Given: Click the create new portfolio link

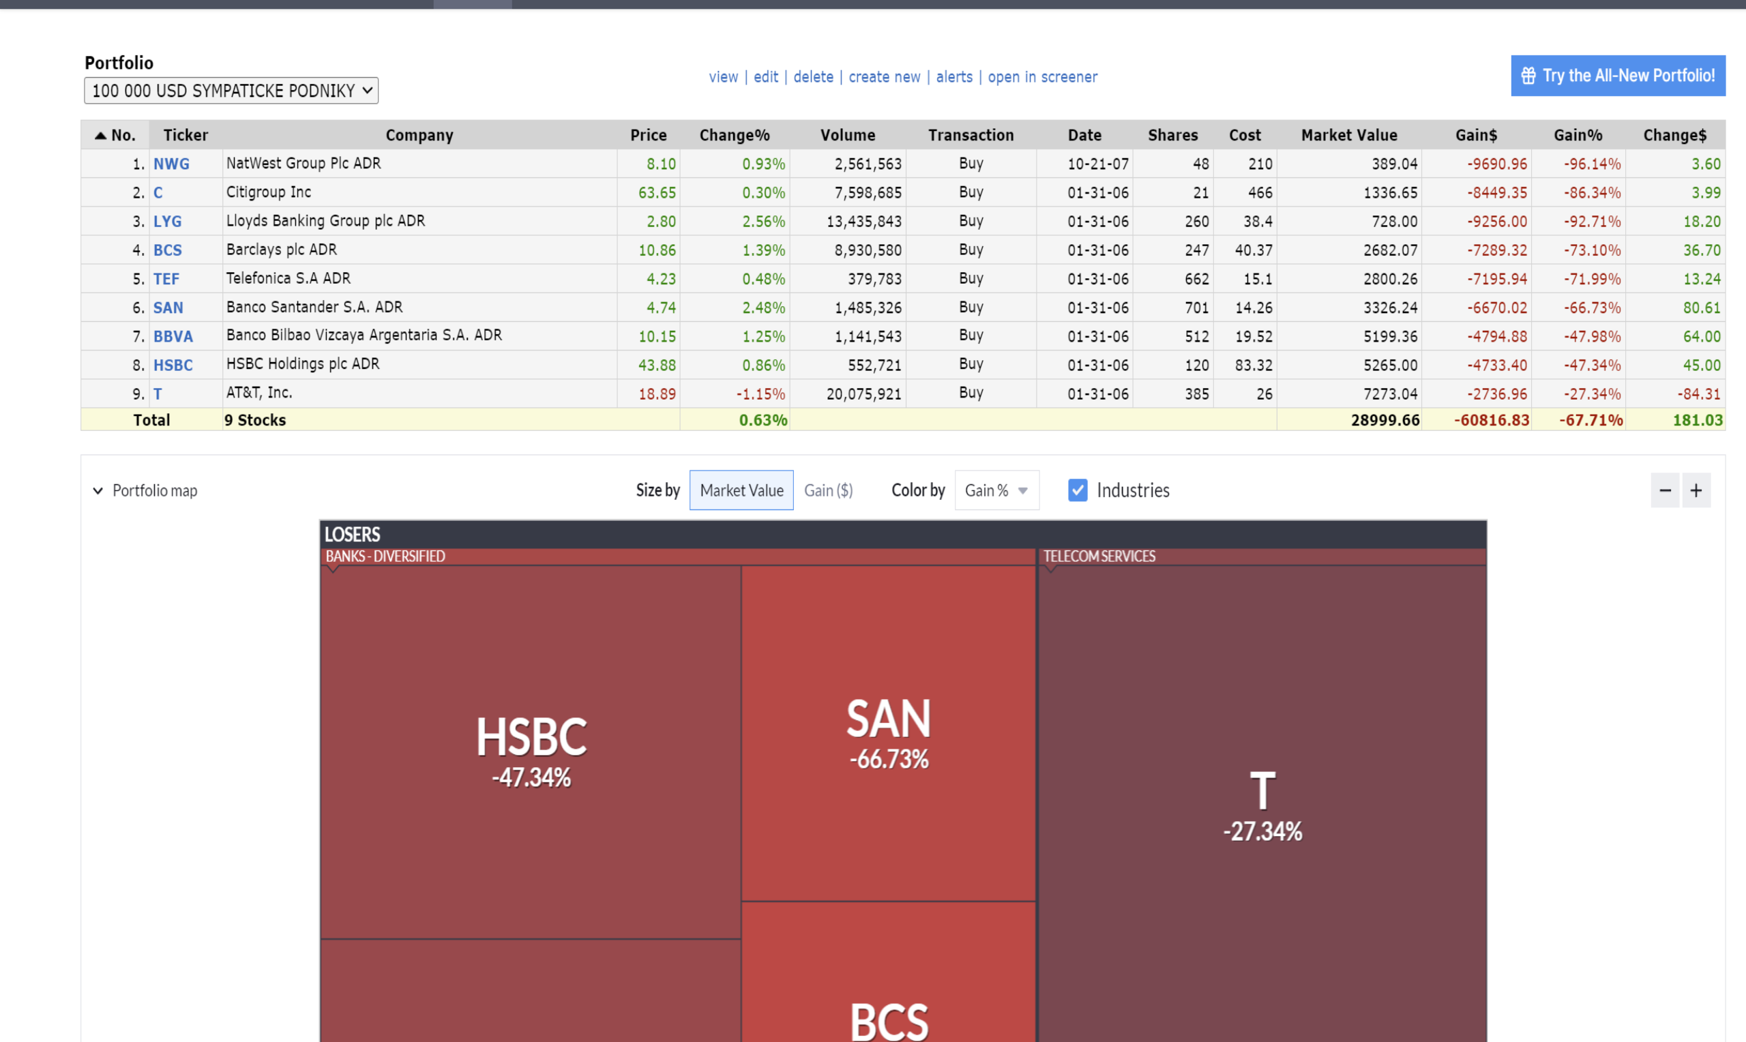Looking at the screenshot, I should tap(884, 77).
